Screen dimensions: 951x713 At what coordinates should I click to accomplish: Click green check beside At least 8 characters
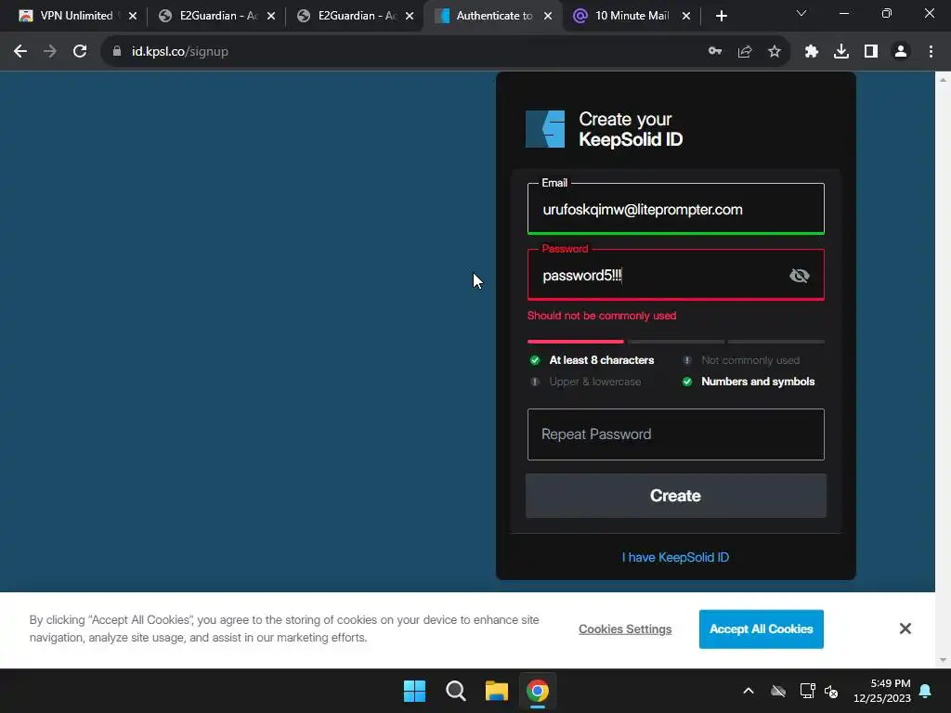534,360
